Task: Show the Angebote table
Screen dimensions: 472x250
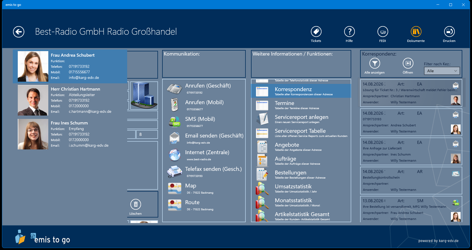Action: (x=301, y=147)
